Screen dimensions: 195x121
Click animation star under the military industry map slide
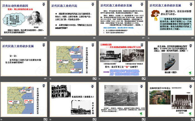pos(50,79)
